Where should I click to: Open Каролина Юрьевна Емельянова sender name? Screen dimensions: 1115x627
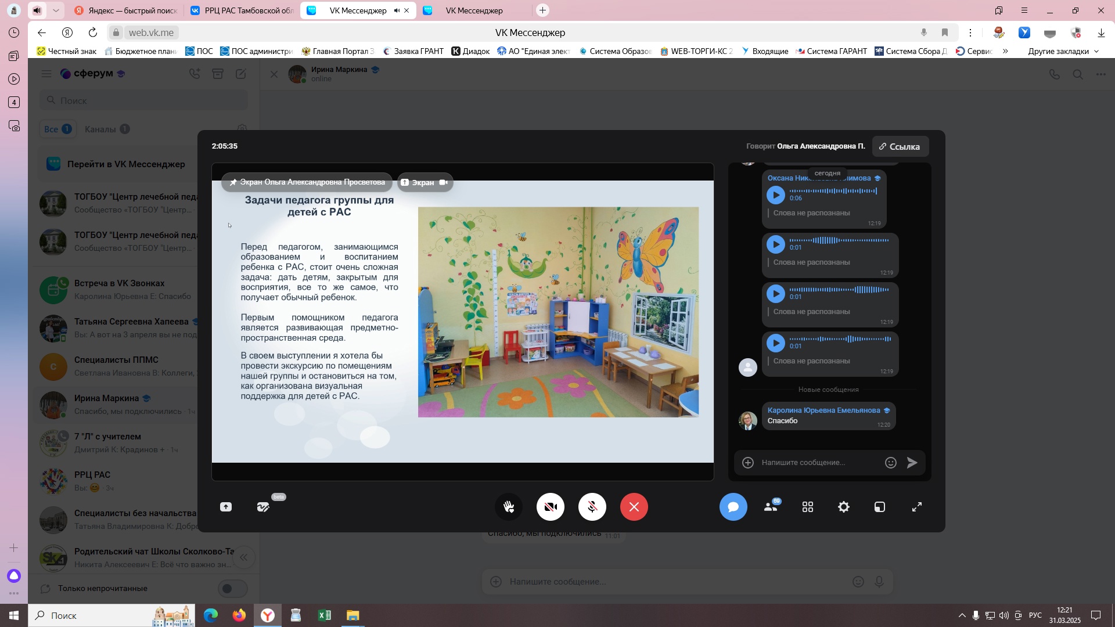pos(823,410)
